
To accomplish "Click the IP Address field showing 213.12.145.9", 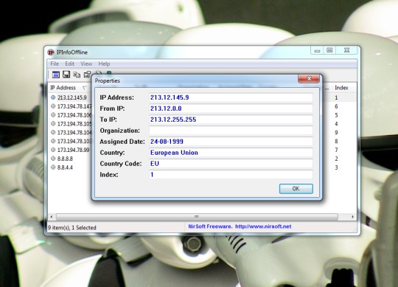I will (231, 97).
